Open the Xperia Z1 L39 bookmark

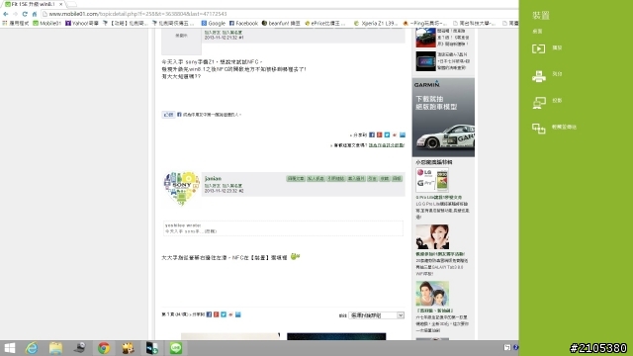coord(376,24)
